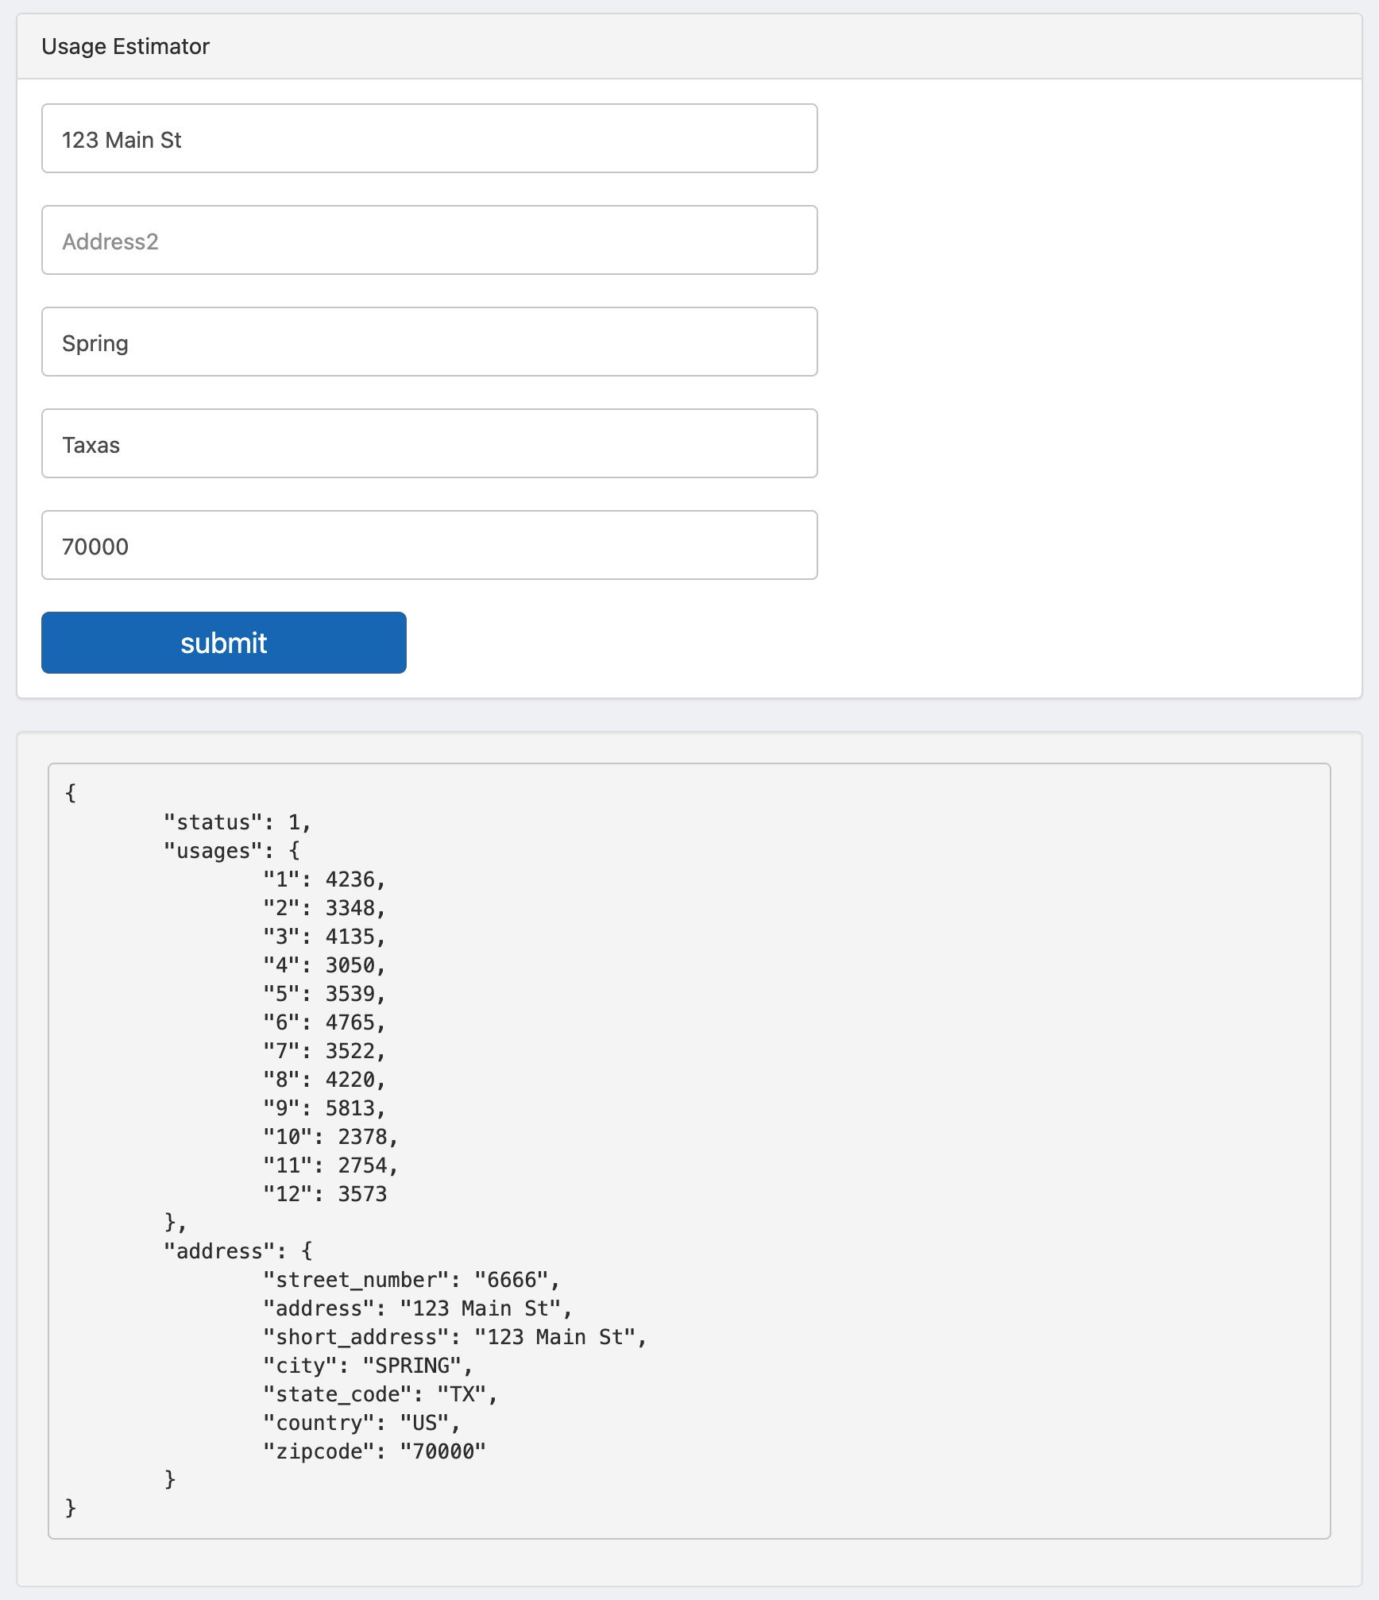Click the country value "US" in the output
This screenshot has width=1379, height=1600.
point(424,1423)
